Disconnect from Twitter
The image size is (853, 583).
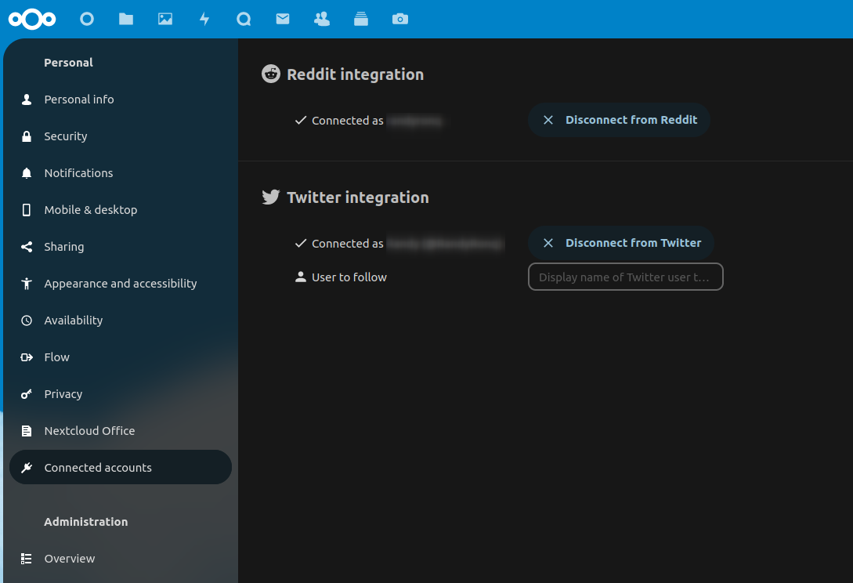(621, 243)
